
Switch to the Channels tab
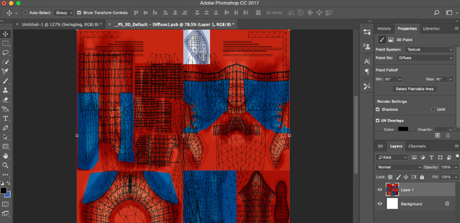(417, 146)
